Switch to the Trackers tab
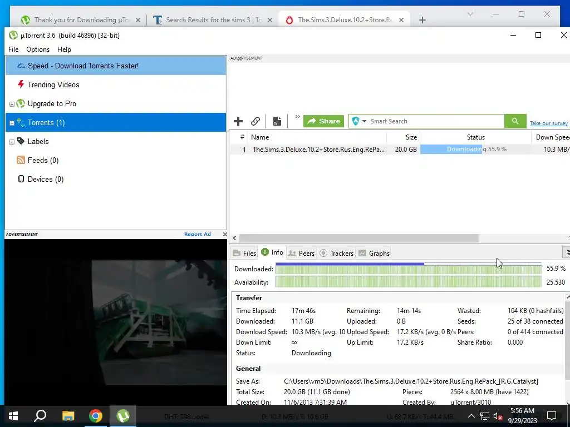This screenshot has width=570, height=427. click(x=337, y=254)
